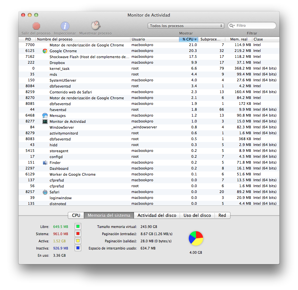The width and height of the screenshot is (298, 290).
Task: Click the _windowserver user cell
Action: [144, 127]
